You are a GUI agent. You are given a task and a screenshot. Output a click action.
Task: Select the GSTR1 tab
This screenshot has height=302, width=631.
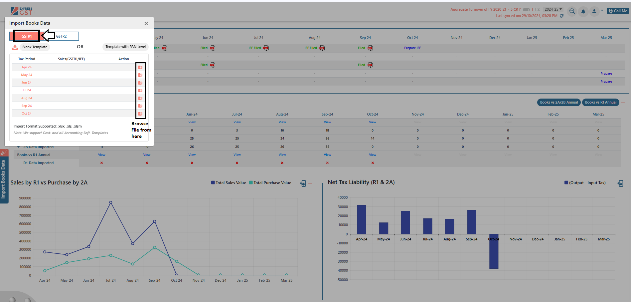coord(27,36)
